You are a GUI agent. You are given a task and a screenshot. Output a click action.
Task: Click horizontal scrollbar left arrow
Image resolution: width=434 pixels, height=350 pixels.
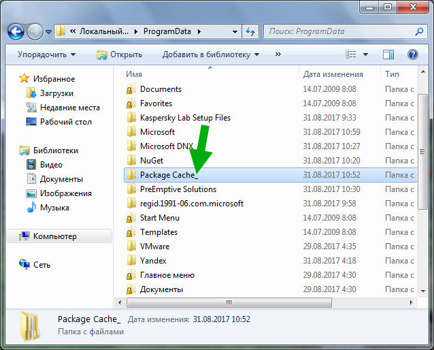pos(120,302)
